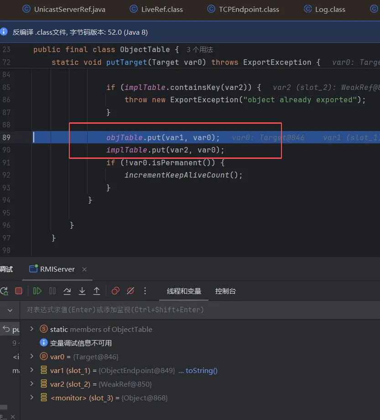Expand var1 (slot_1) ObjectEndpoint node

click(x=31, y=370)
